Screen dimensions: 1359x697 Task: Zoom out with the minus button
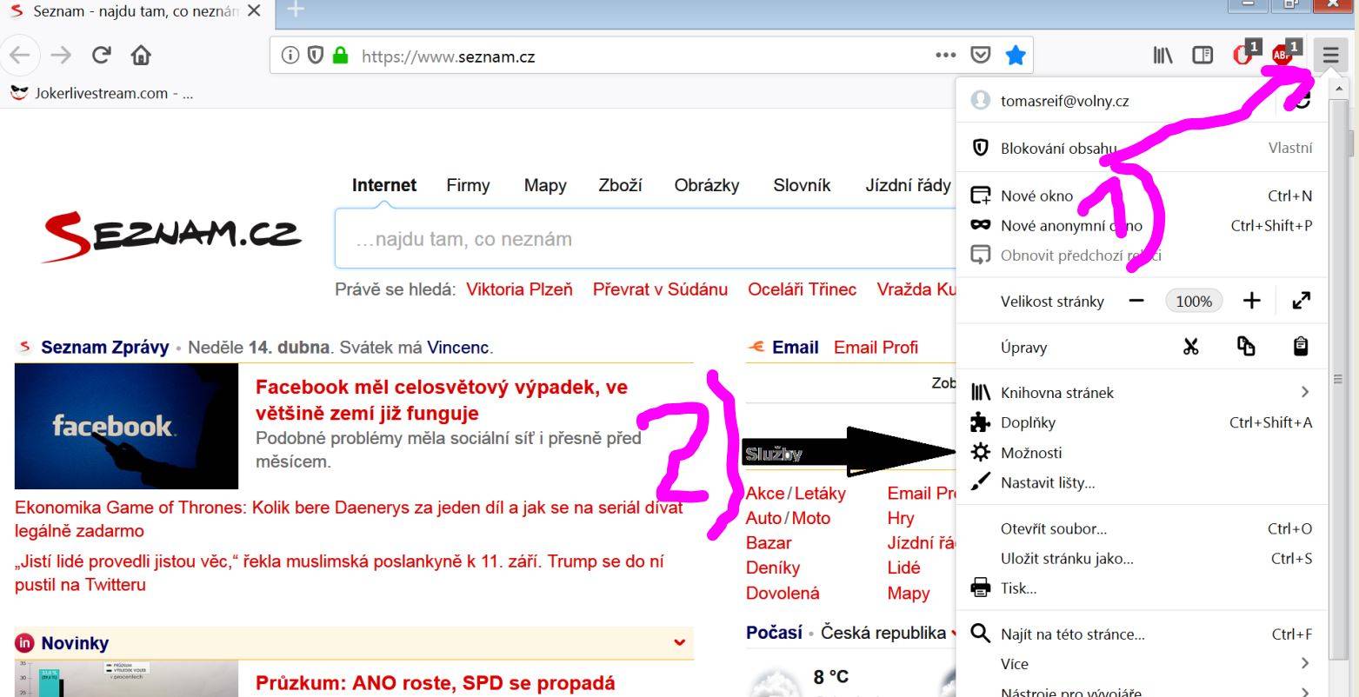pyautogui.click(x=1136, y=301)
